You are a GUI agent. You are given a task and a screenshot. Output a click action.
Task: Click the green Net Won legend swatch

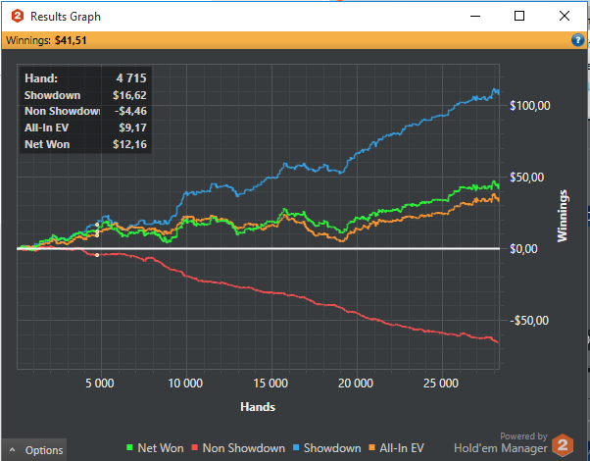click(129, 448)
